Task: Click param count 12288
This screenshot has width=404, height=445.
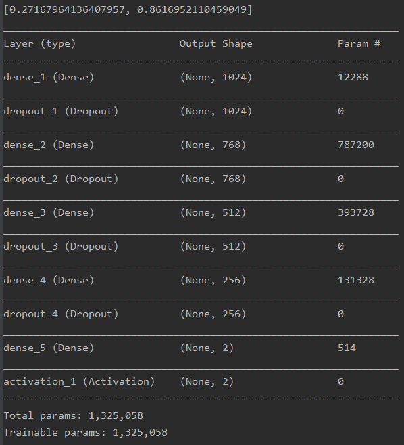Action: point(353,78)
